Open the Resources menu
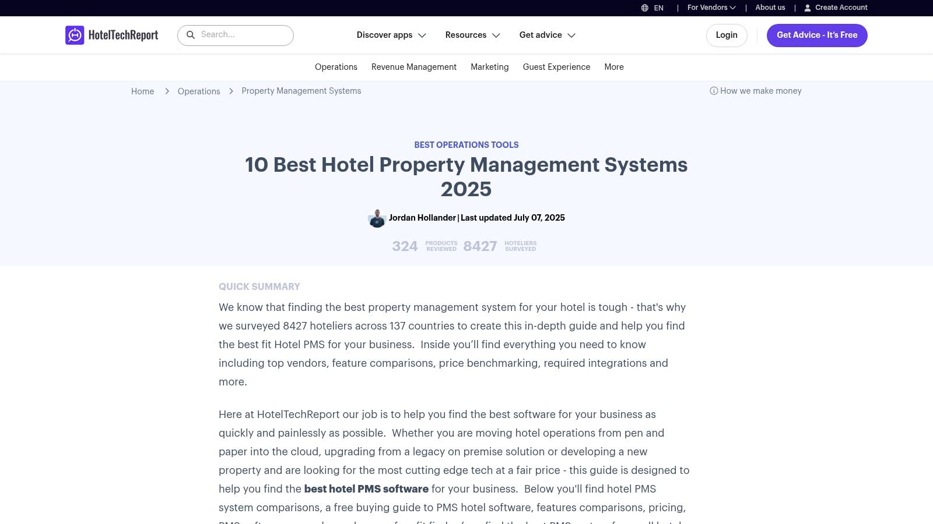Screen dimensions: 933x524 (473, 35)
